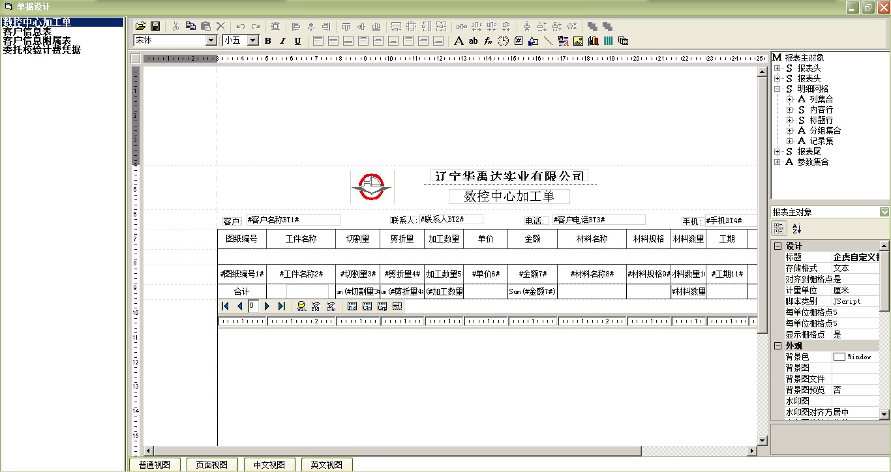The image size is (891, 472).
Task: Expand the 标题行 tree node
Action: click(790, 121)
